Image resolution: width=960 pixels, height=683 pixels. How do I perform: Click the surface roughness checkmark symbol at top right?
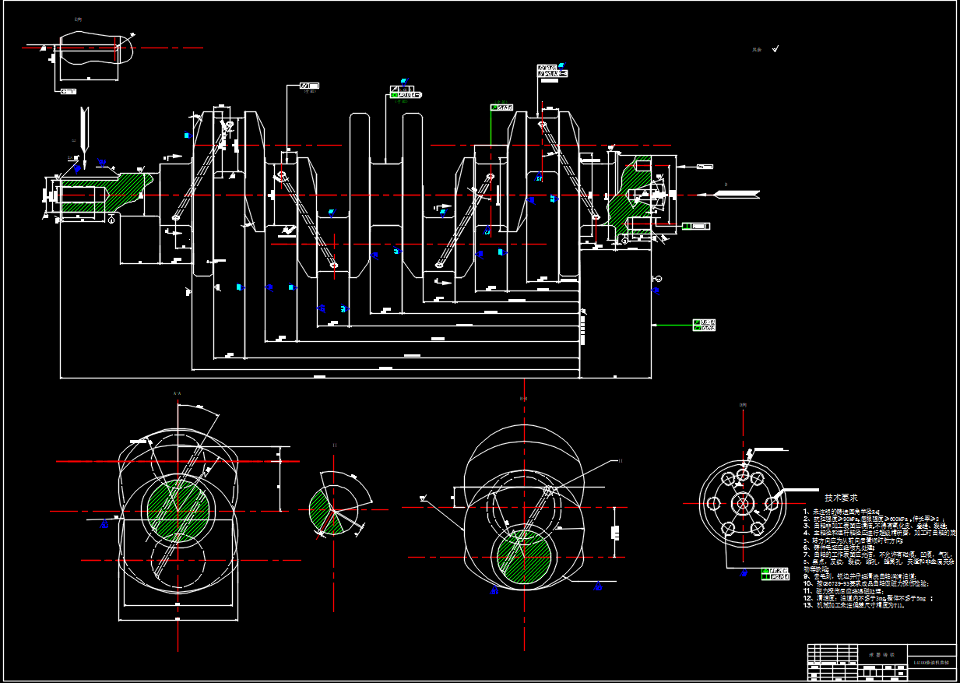click(x=775, y=49)
